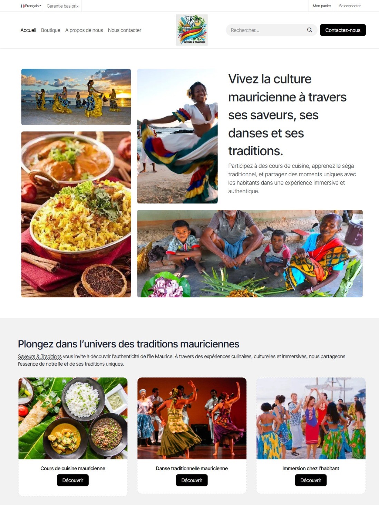Click the French flag icon
This screenshot has height=505, width=379.
22,6
